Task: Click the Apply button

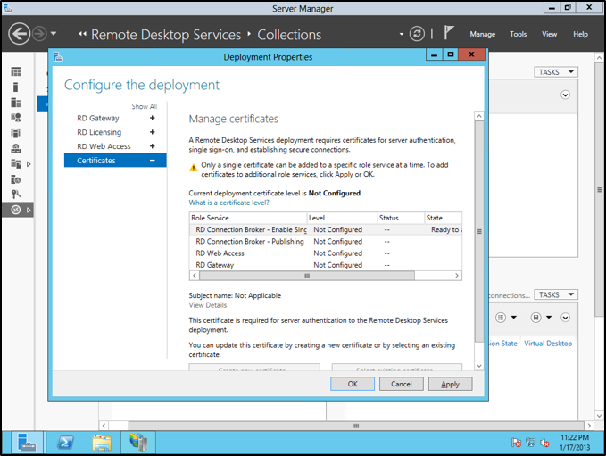Action: coord(450,384)
